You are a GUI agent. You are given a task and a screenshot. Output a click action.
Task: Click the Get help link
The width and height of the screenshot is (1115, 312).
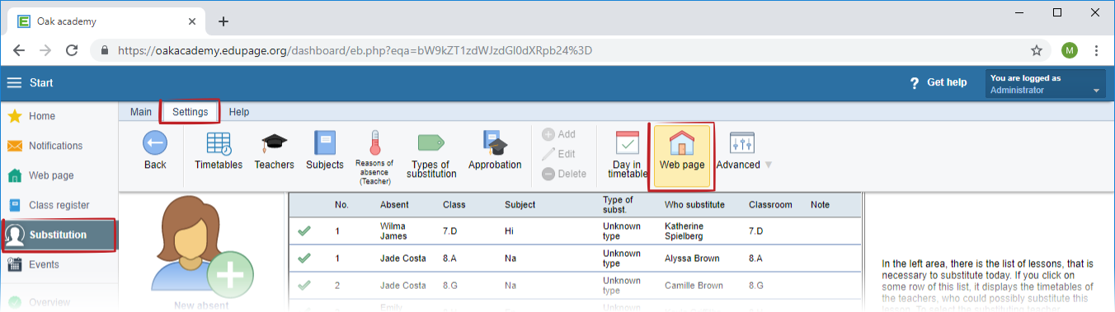coord(947,83)
